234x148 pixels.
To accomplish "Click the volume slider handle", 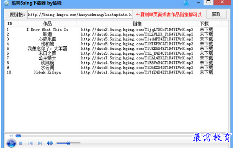I will (68, 143).
